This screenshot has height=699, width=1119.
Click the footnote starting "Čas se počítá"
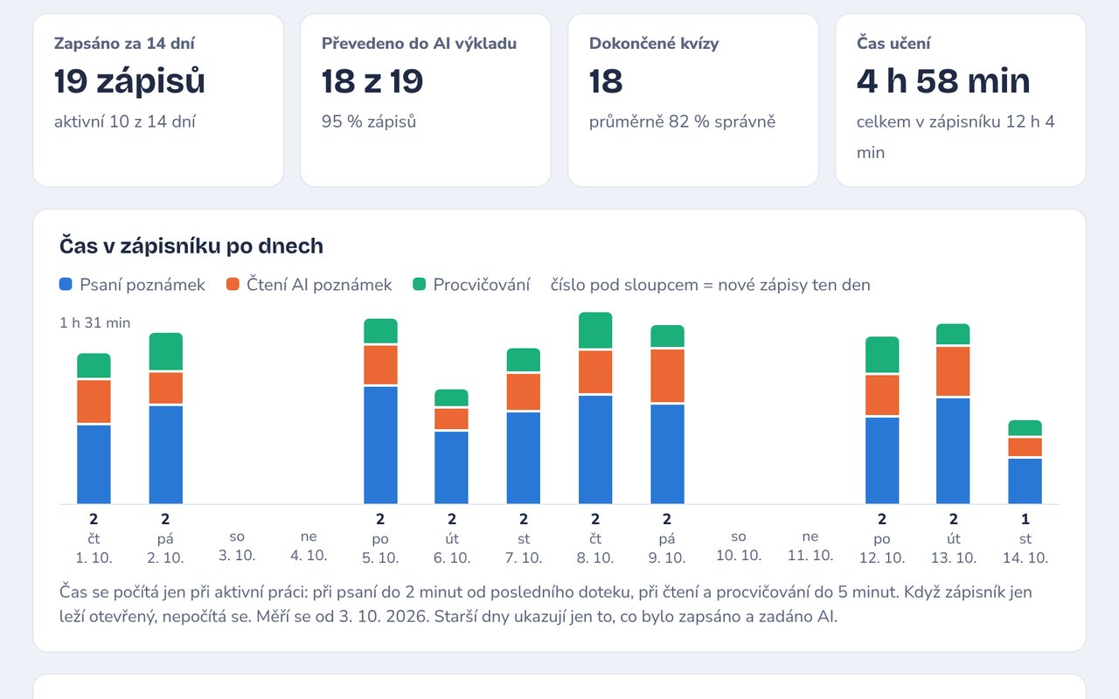(x=546, y=605)
